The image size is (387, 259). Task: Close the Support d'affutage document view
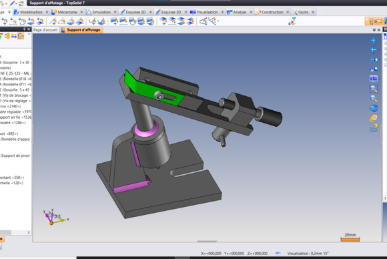379,30
